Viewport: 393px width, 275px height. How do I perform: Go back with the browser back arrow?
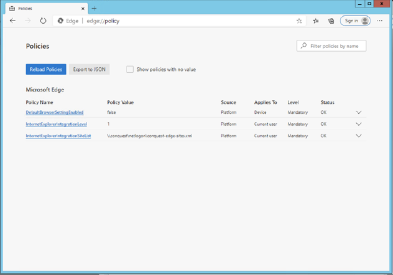click(x=12, y=21)
